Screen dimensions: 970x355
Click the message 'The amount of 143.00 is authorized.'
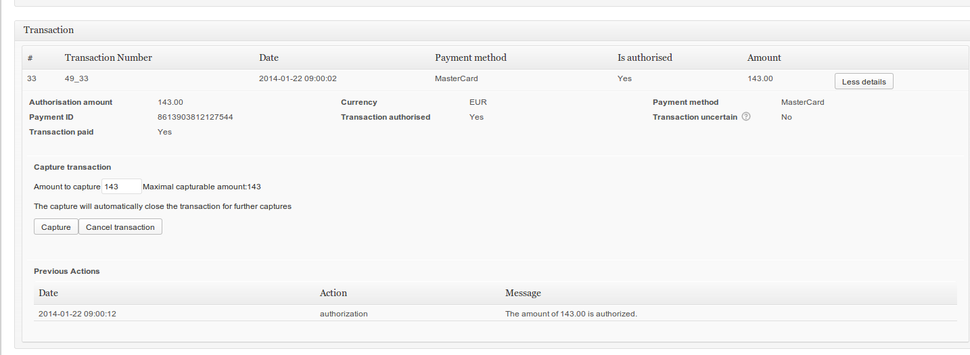(571, 314)
